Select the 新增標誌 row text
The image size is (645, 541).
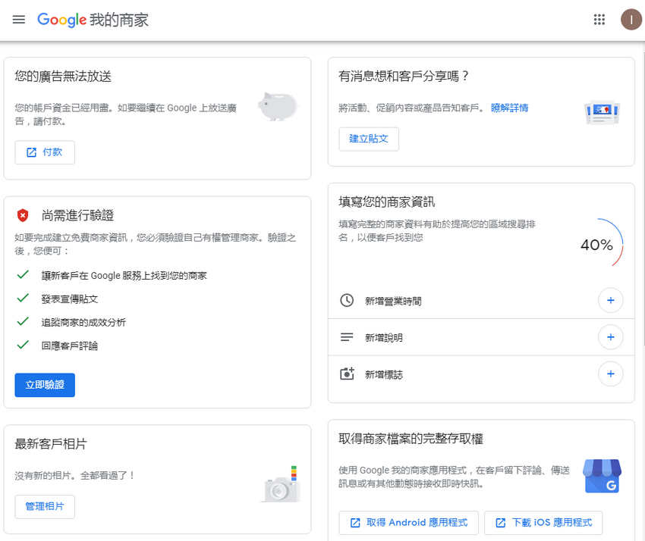(384, 374)
